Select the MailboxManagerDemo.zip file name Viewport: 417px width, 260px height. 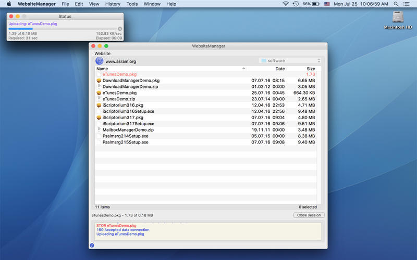[128, 129]
